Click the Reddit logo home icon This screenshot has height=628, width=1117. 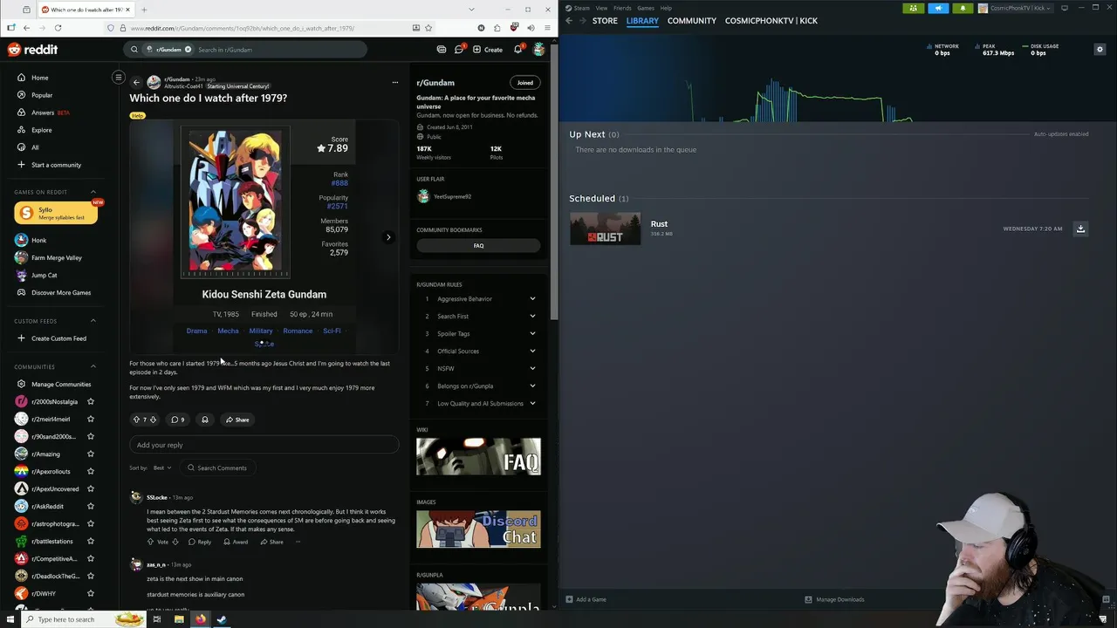tap(32, 50)
